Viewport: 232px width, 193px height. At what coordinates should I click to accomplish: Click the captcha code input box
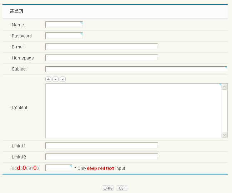pyautogui.click(x=59, y=168)
